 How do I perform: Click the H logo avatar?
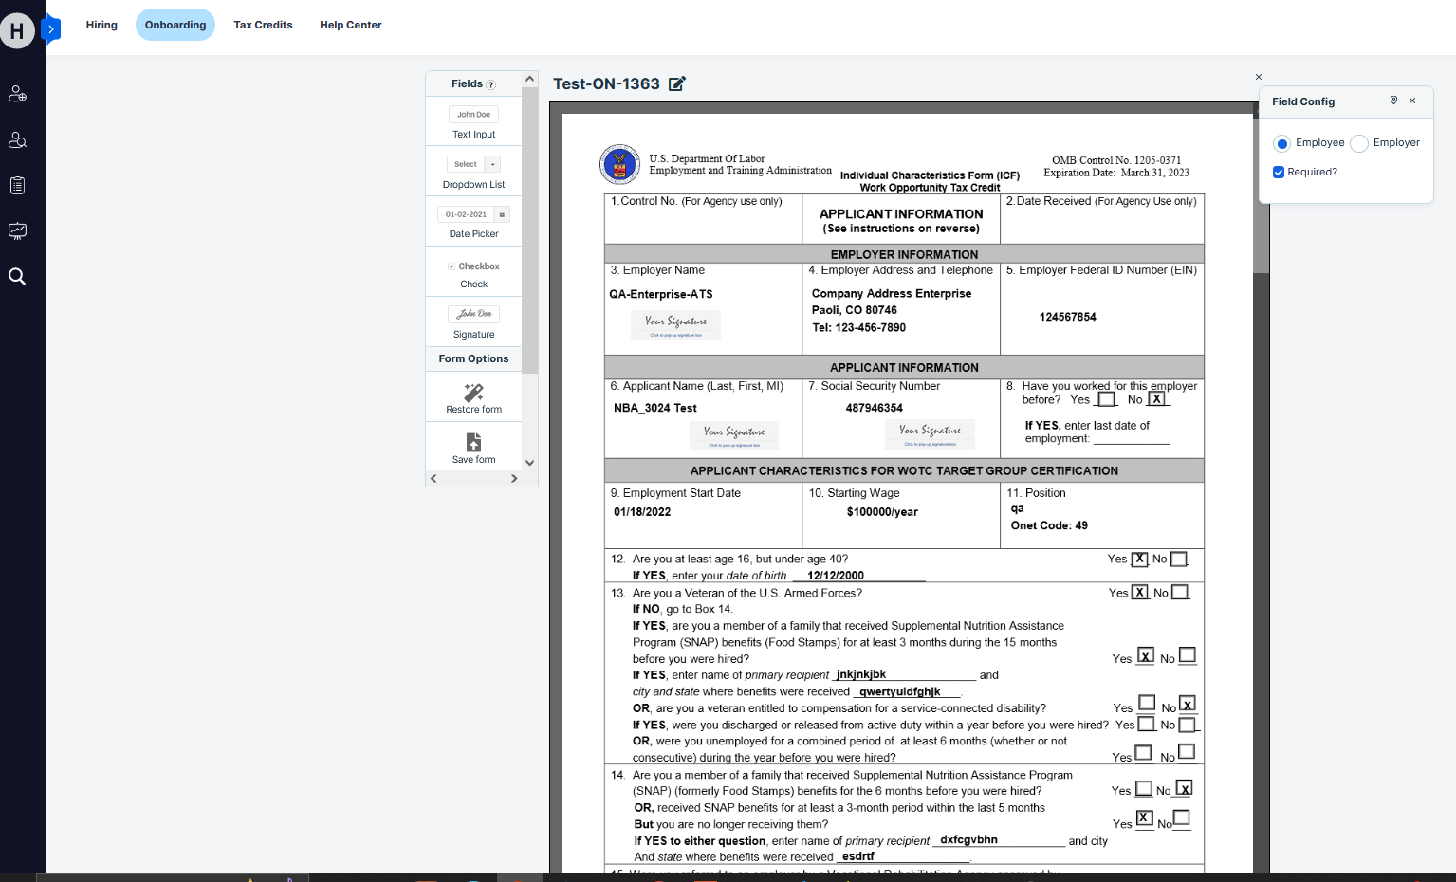point(17,30)
